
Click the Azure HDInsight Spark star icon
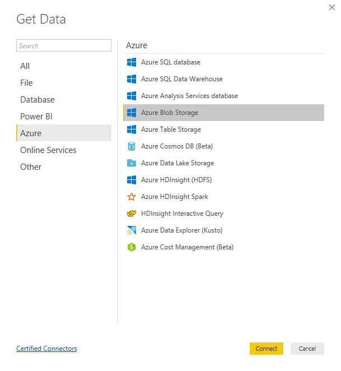coord(132,197)
